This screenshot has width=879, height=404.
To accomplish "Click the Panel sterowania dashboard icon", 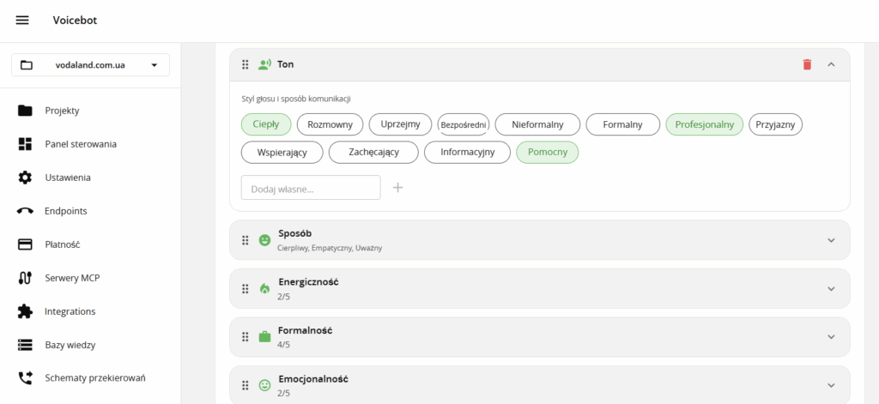I will [x=25, y=144].
